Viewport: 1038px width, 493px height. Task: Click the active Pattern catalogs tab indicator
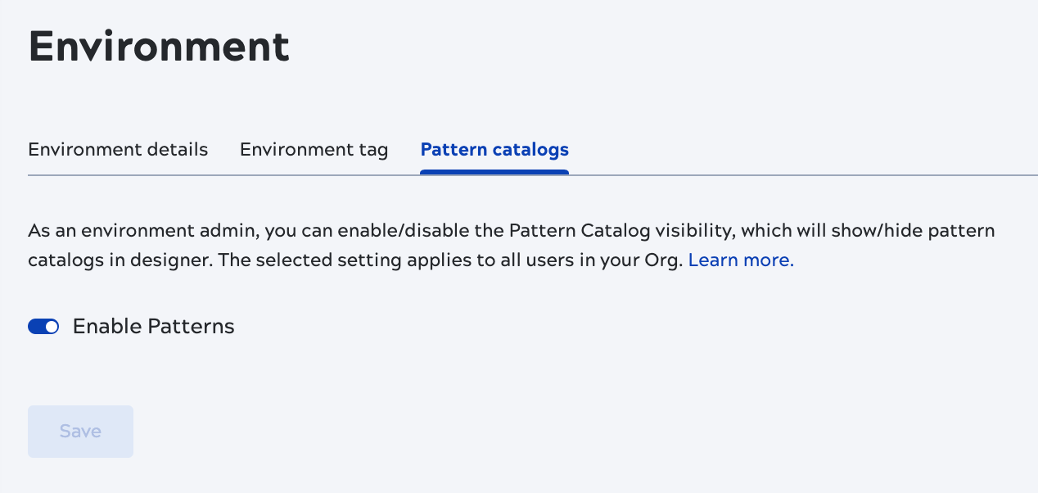494,171
